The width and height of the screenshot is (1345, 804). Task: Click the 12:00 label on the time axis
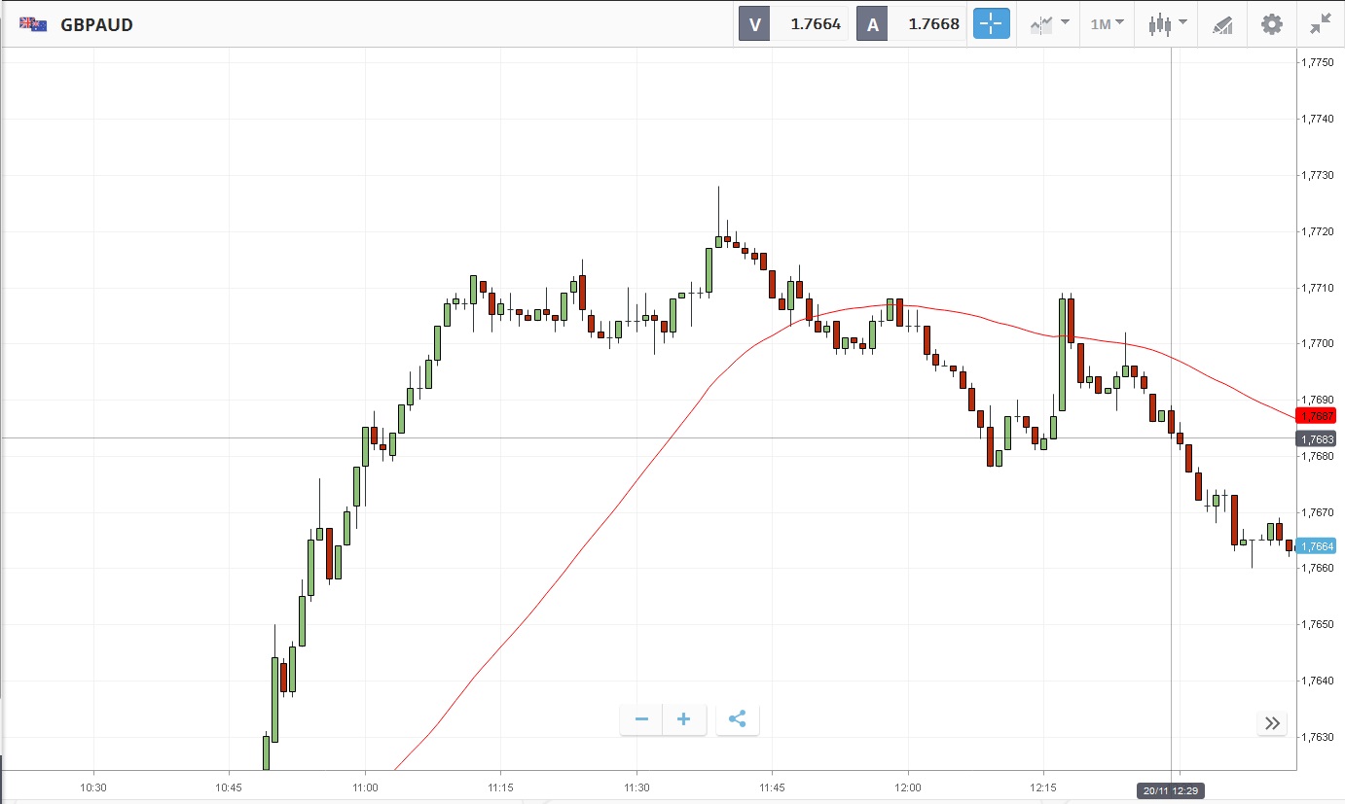(x=907, y=787)
